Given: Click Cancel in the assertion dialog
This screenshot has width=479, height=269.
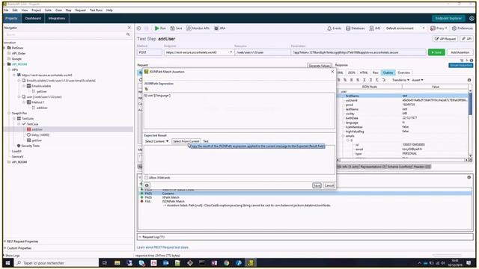Looking at the screenshot, I should 329,185.
